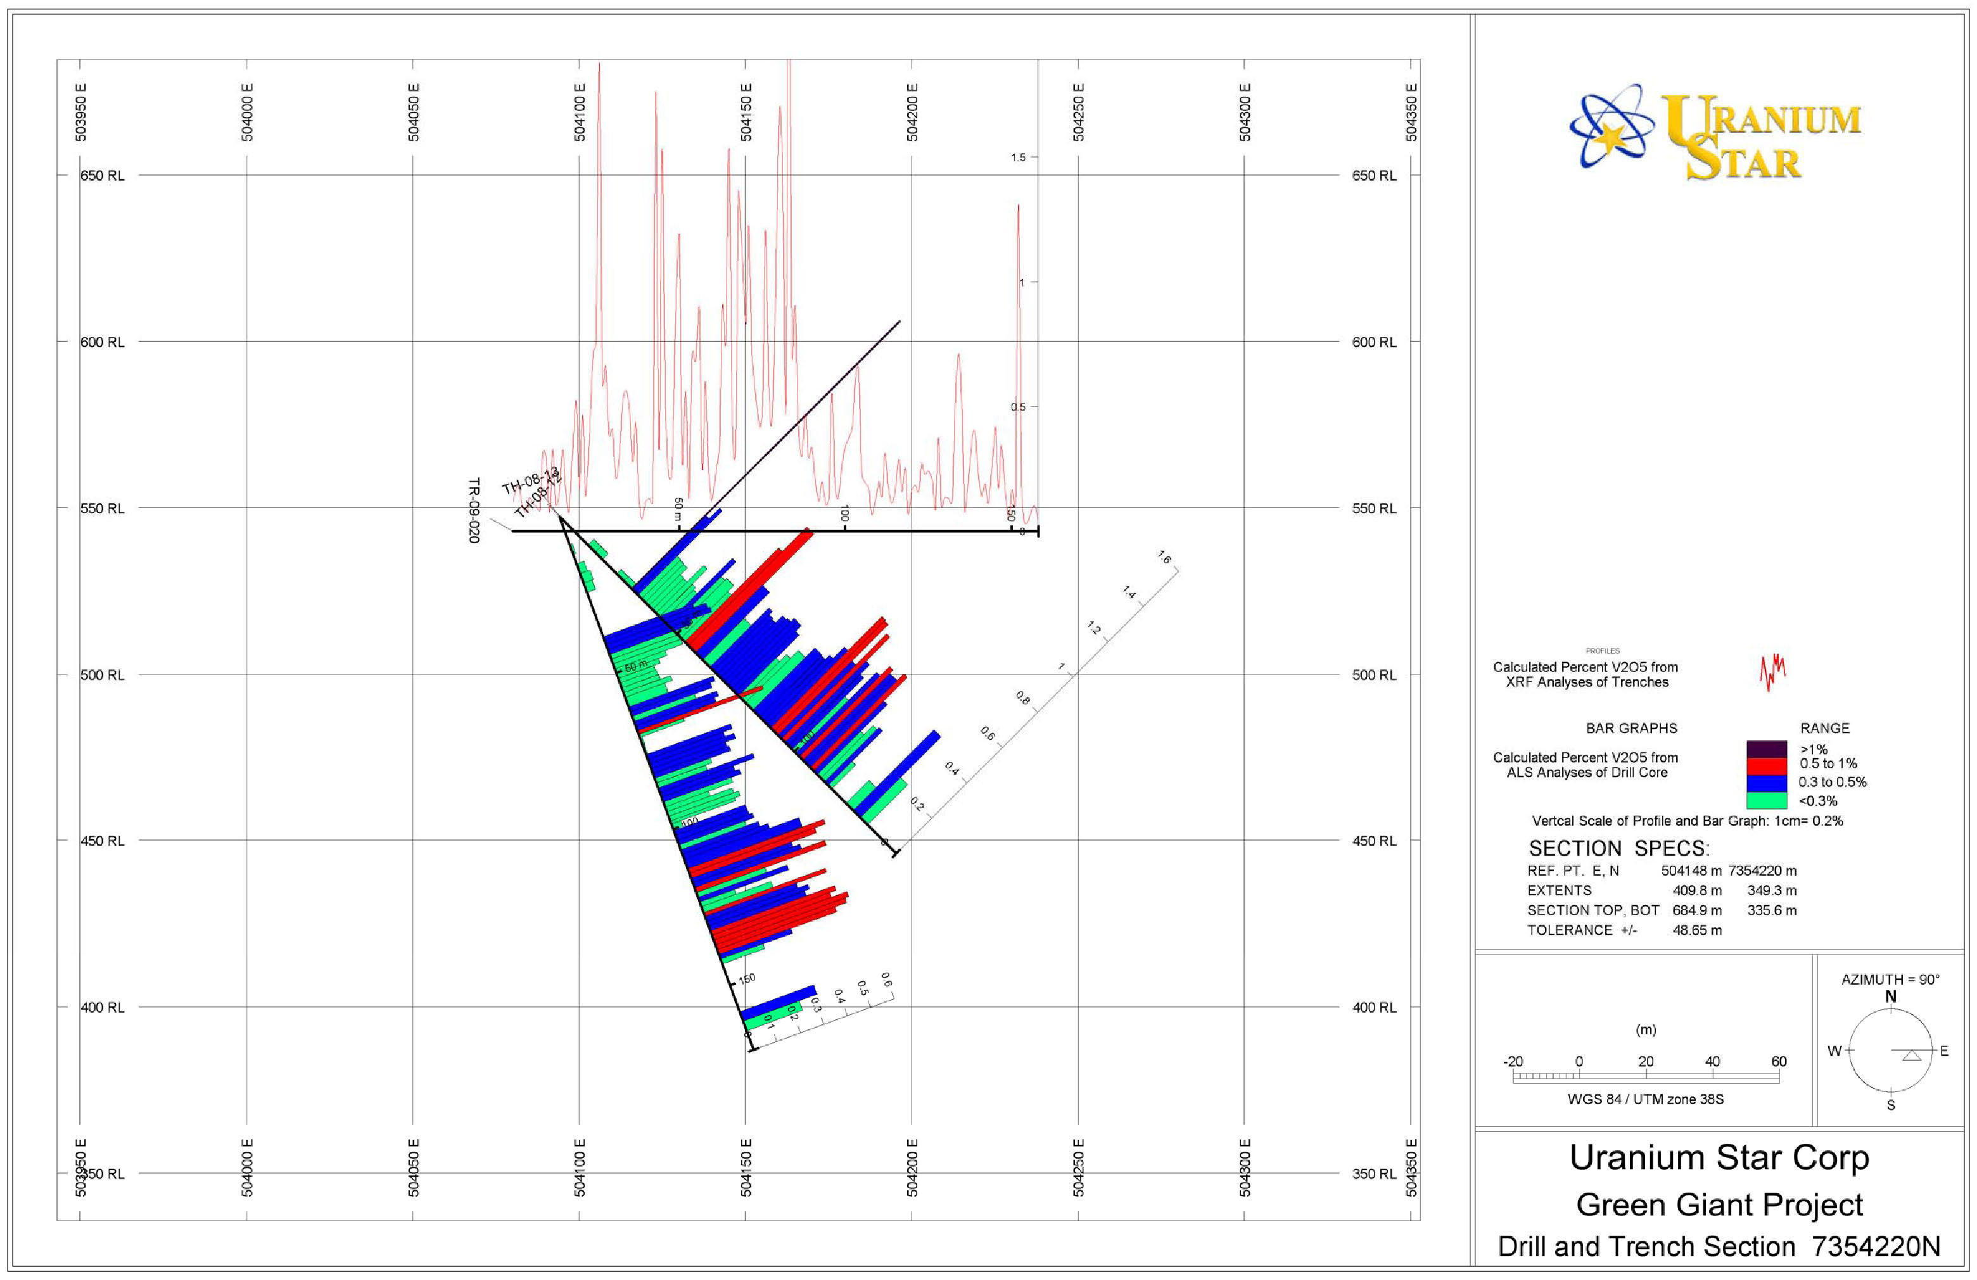Click the red trench profile legend symbol
Image resolution: width=1977 pixels, height=1280 pixels.
pyautogui.click(x=1772, y=672)
